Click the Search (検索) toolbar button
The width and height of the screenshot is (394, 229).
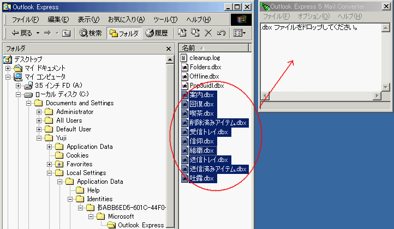pyautogui.click(x=91, y=33)
